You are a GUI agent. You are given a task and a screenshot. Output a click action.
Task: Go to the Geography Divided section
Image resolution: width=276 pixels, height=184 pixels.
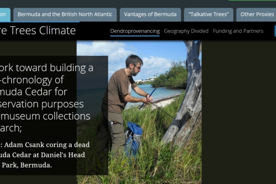pos(186,31)
